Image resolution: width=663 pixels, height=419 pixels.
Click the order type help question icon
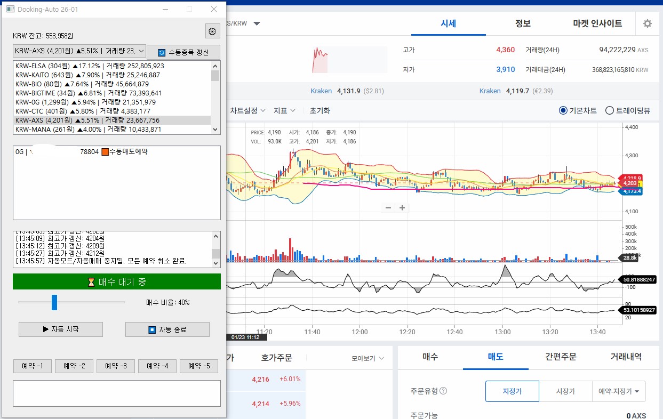tap(443, 391)
